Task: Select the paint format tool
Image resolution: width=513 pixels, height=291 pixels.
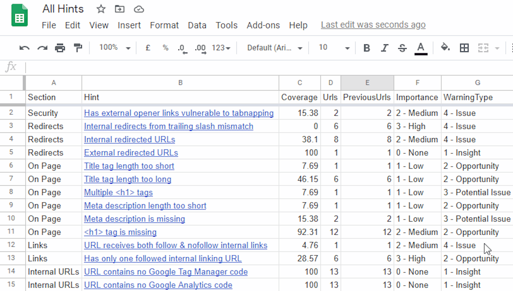Action: coord(78,48)
